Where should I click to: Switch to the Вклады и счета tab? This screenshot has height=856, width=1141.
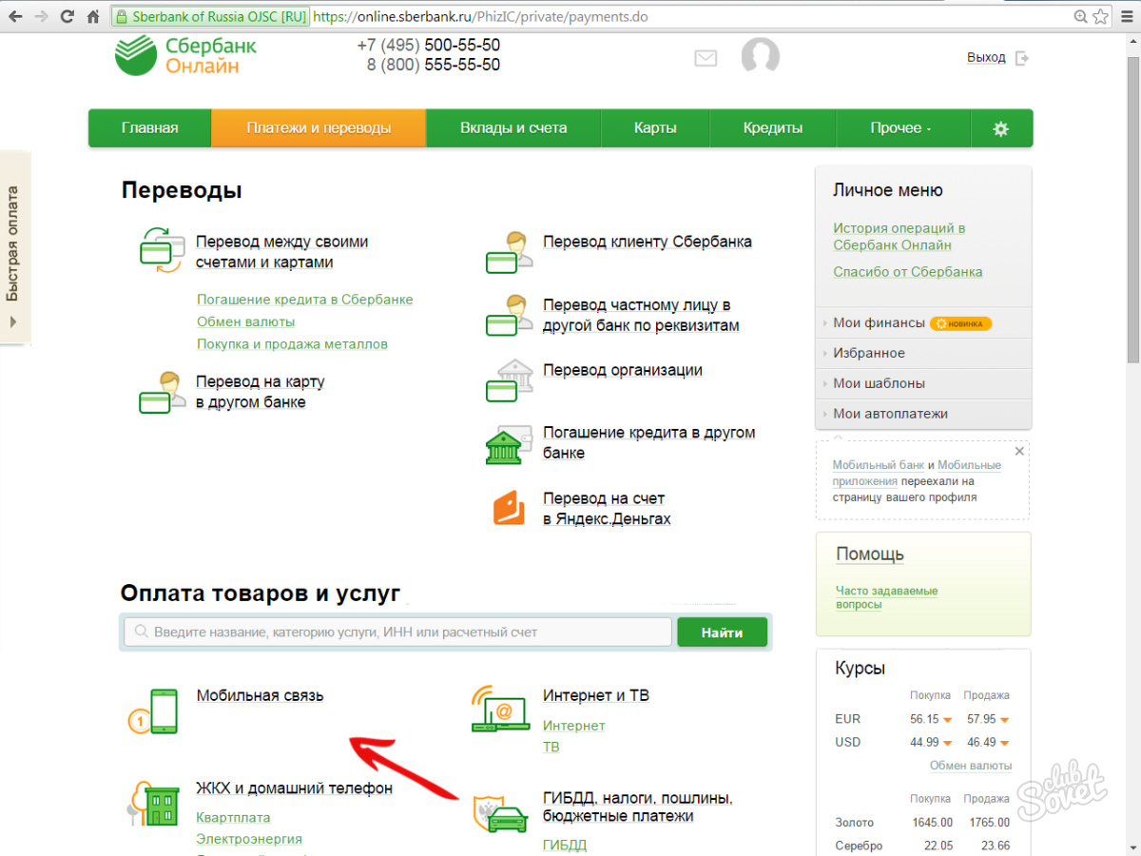click(x=513, y=128)
